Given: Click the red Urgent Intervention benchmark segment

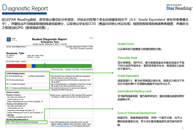Looking at the screenshot, I should (16, 66).
